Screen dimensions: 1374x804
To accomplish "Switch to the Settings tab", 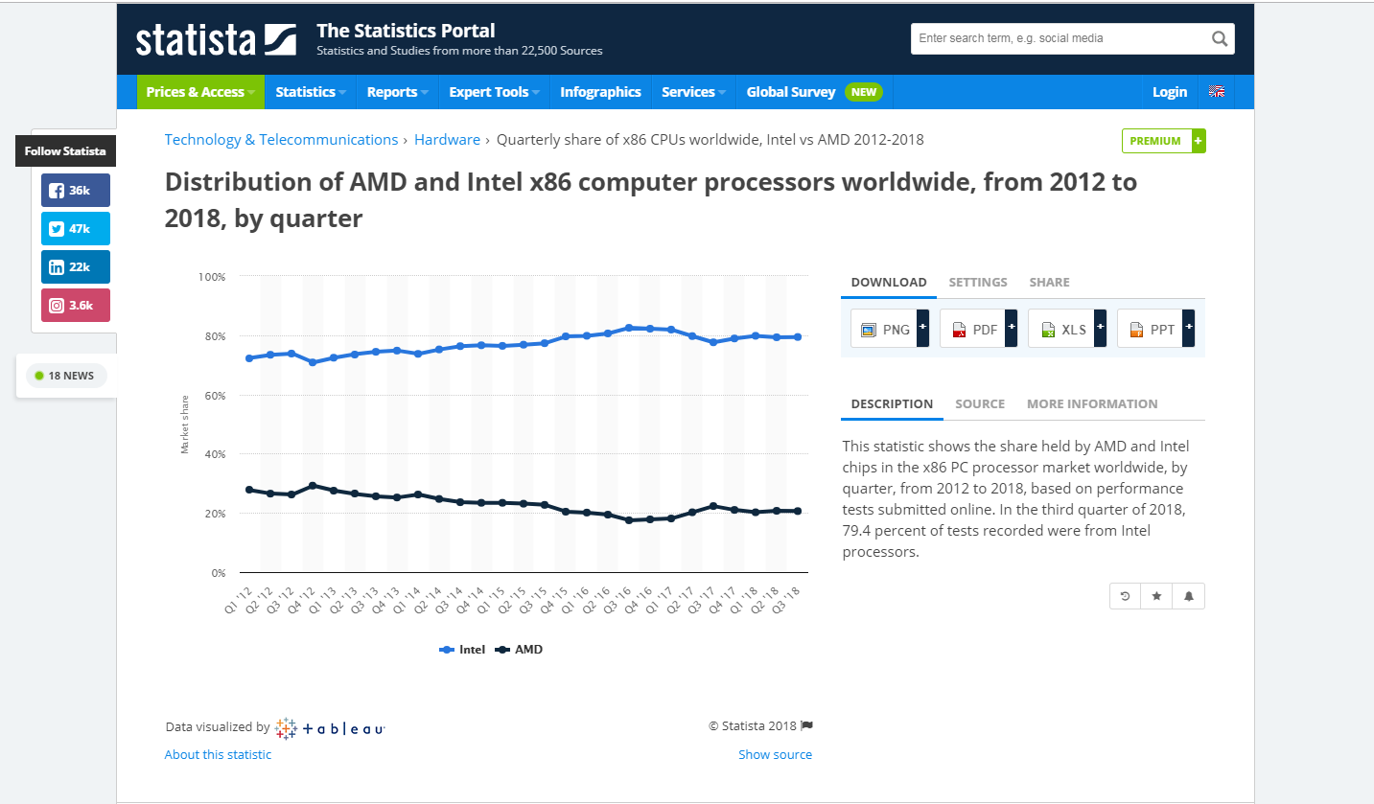I will click(x=978, y=283).
